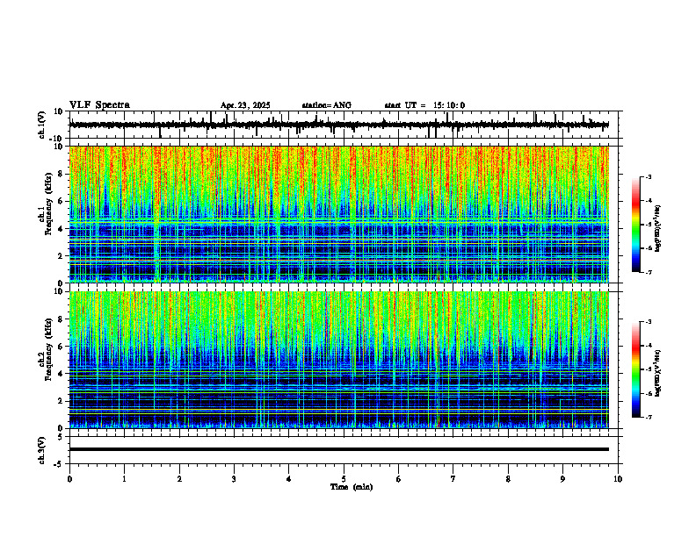Click time axis tick label "9"
696x537 pixels.
[562, 479]
